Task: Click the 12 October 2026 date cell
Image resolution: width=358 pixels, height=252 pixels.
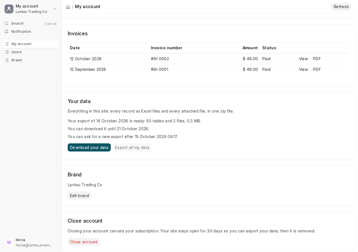Action: (86, 59)
